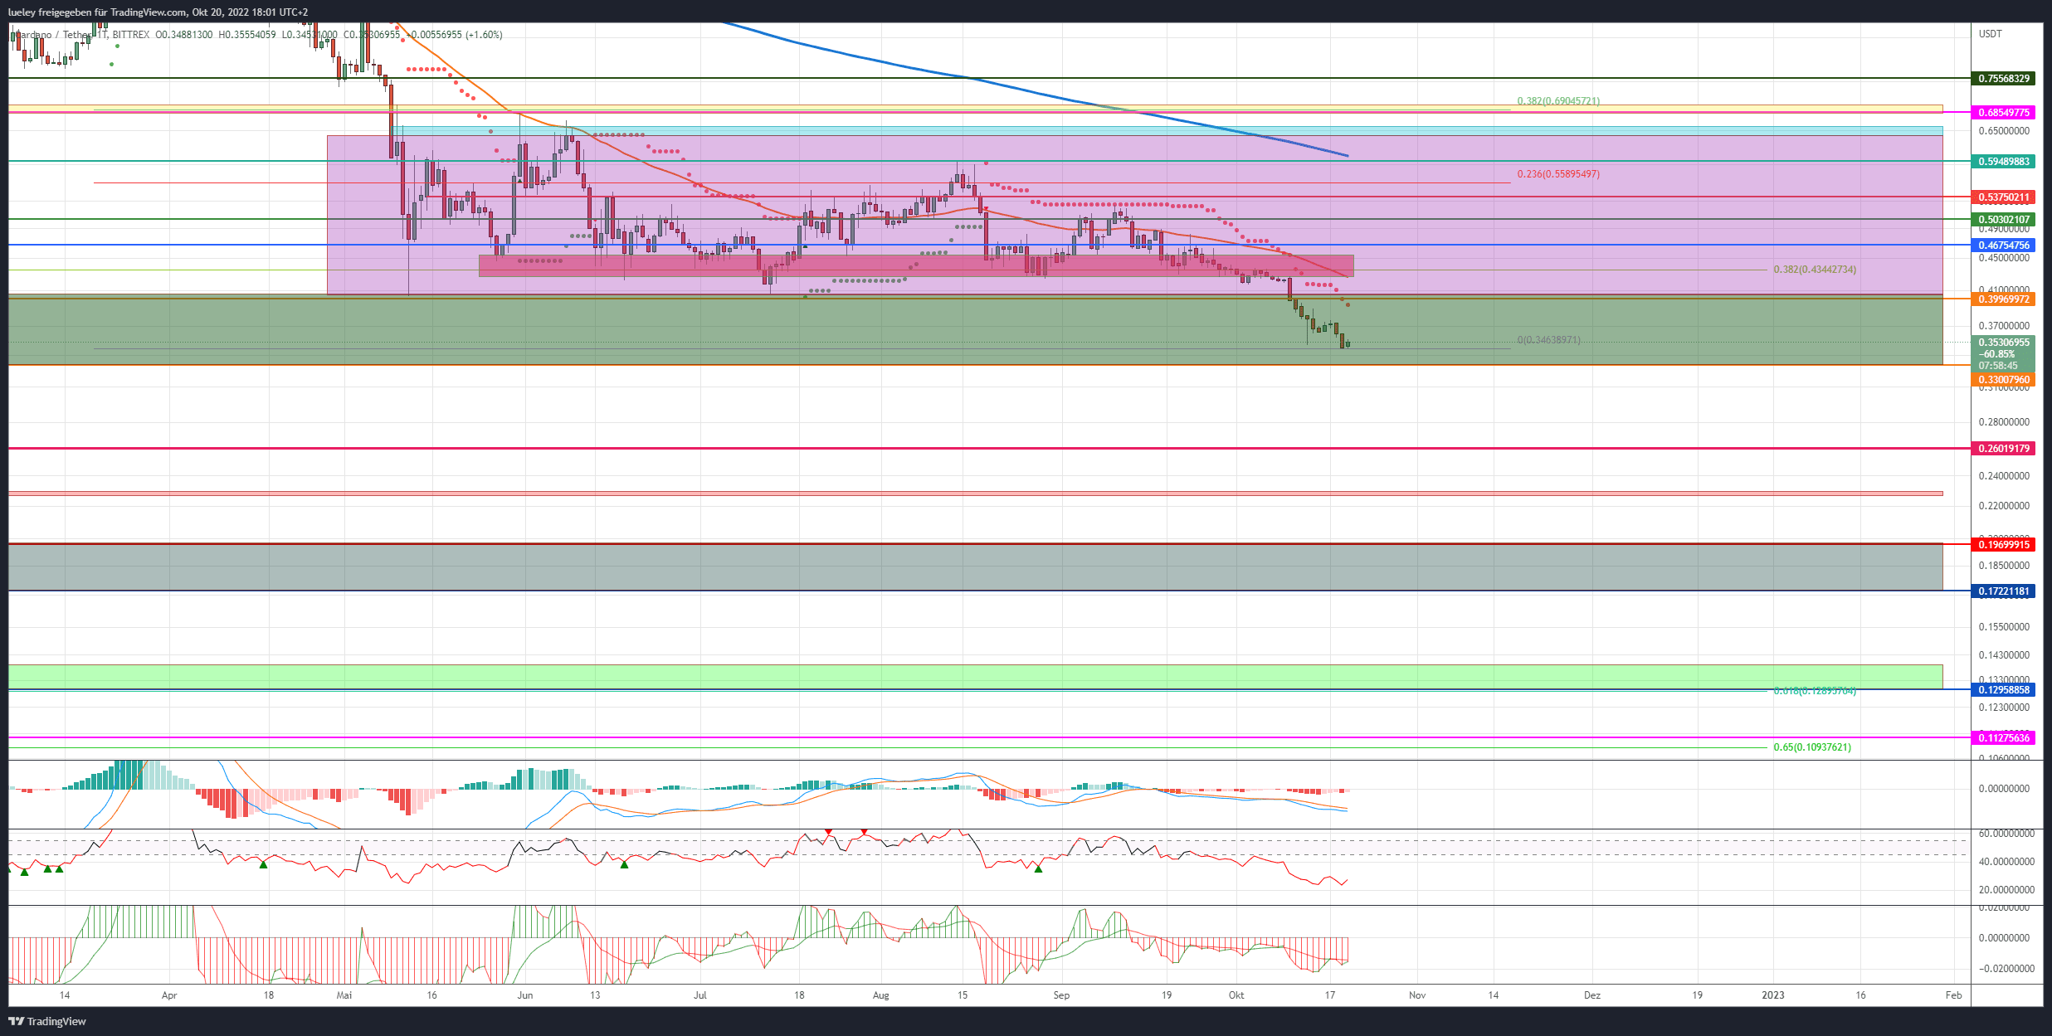Image resolution: width=2052 pixels, height=1036 pixels.
Task: Click the green 0.50302107 price label
Action: (x=2004, y=220)
